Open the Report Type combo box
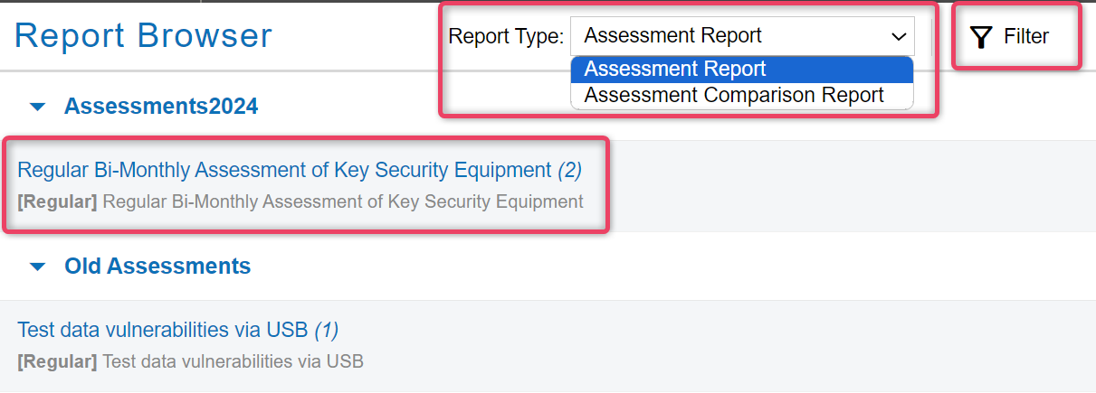The height and width of the screenshot is (393, 1096). 742,36
